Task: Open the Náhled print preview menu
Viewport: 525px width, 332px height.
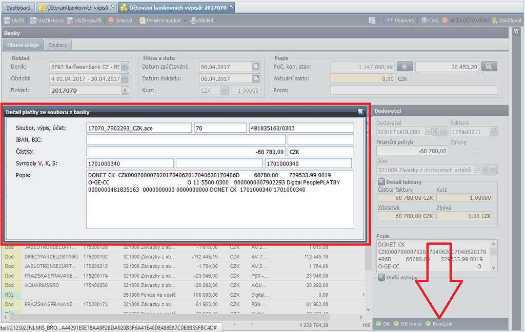Action: coord(203,20)
